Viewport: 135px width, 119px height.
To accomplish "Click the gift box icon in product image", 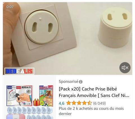I will click(x=37, y=102).
